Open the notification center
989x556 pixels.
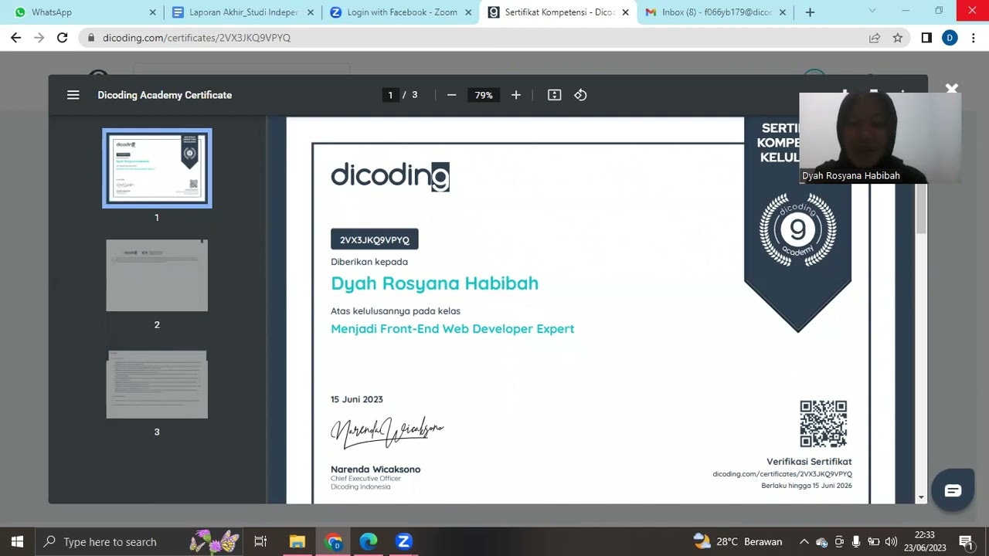click(966, 541)
